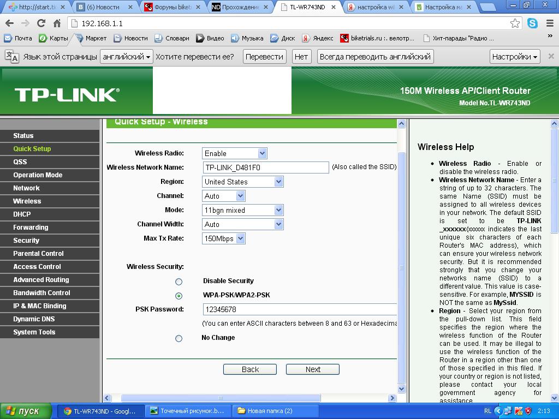Select WPA-PSK/WPA2-PSK security option

[179, 296]
